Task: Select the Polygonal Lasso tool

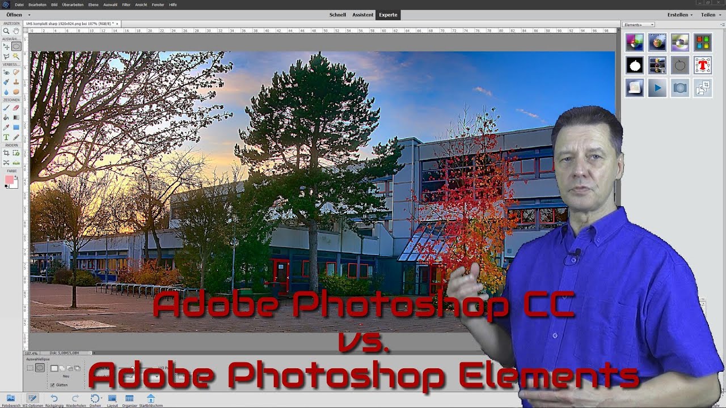Action: tap(6, 56)
